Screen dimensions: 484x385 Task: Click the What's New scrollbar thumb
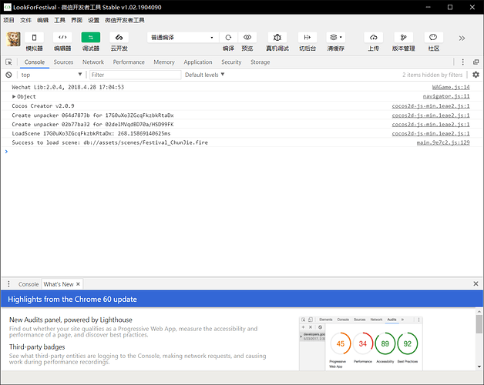pyautogui.click(x=479, y=324)
